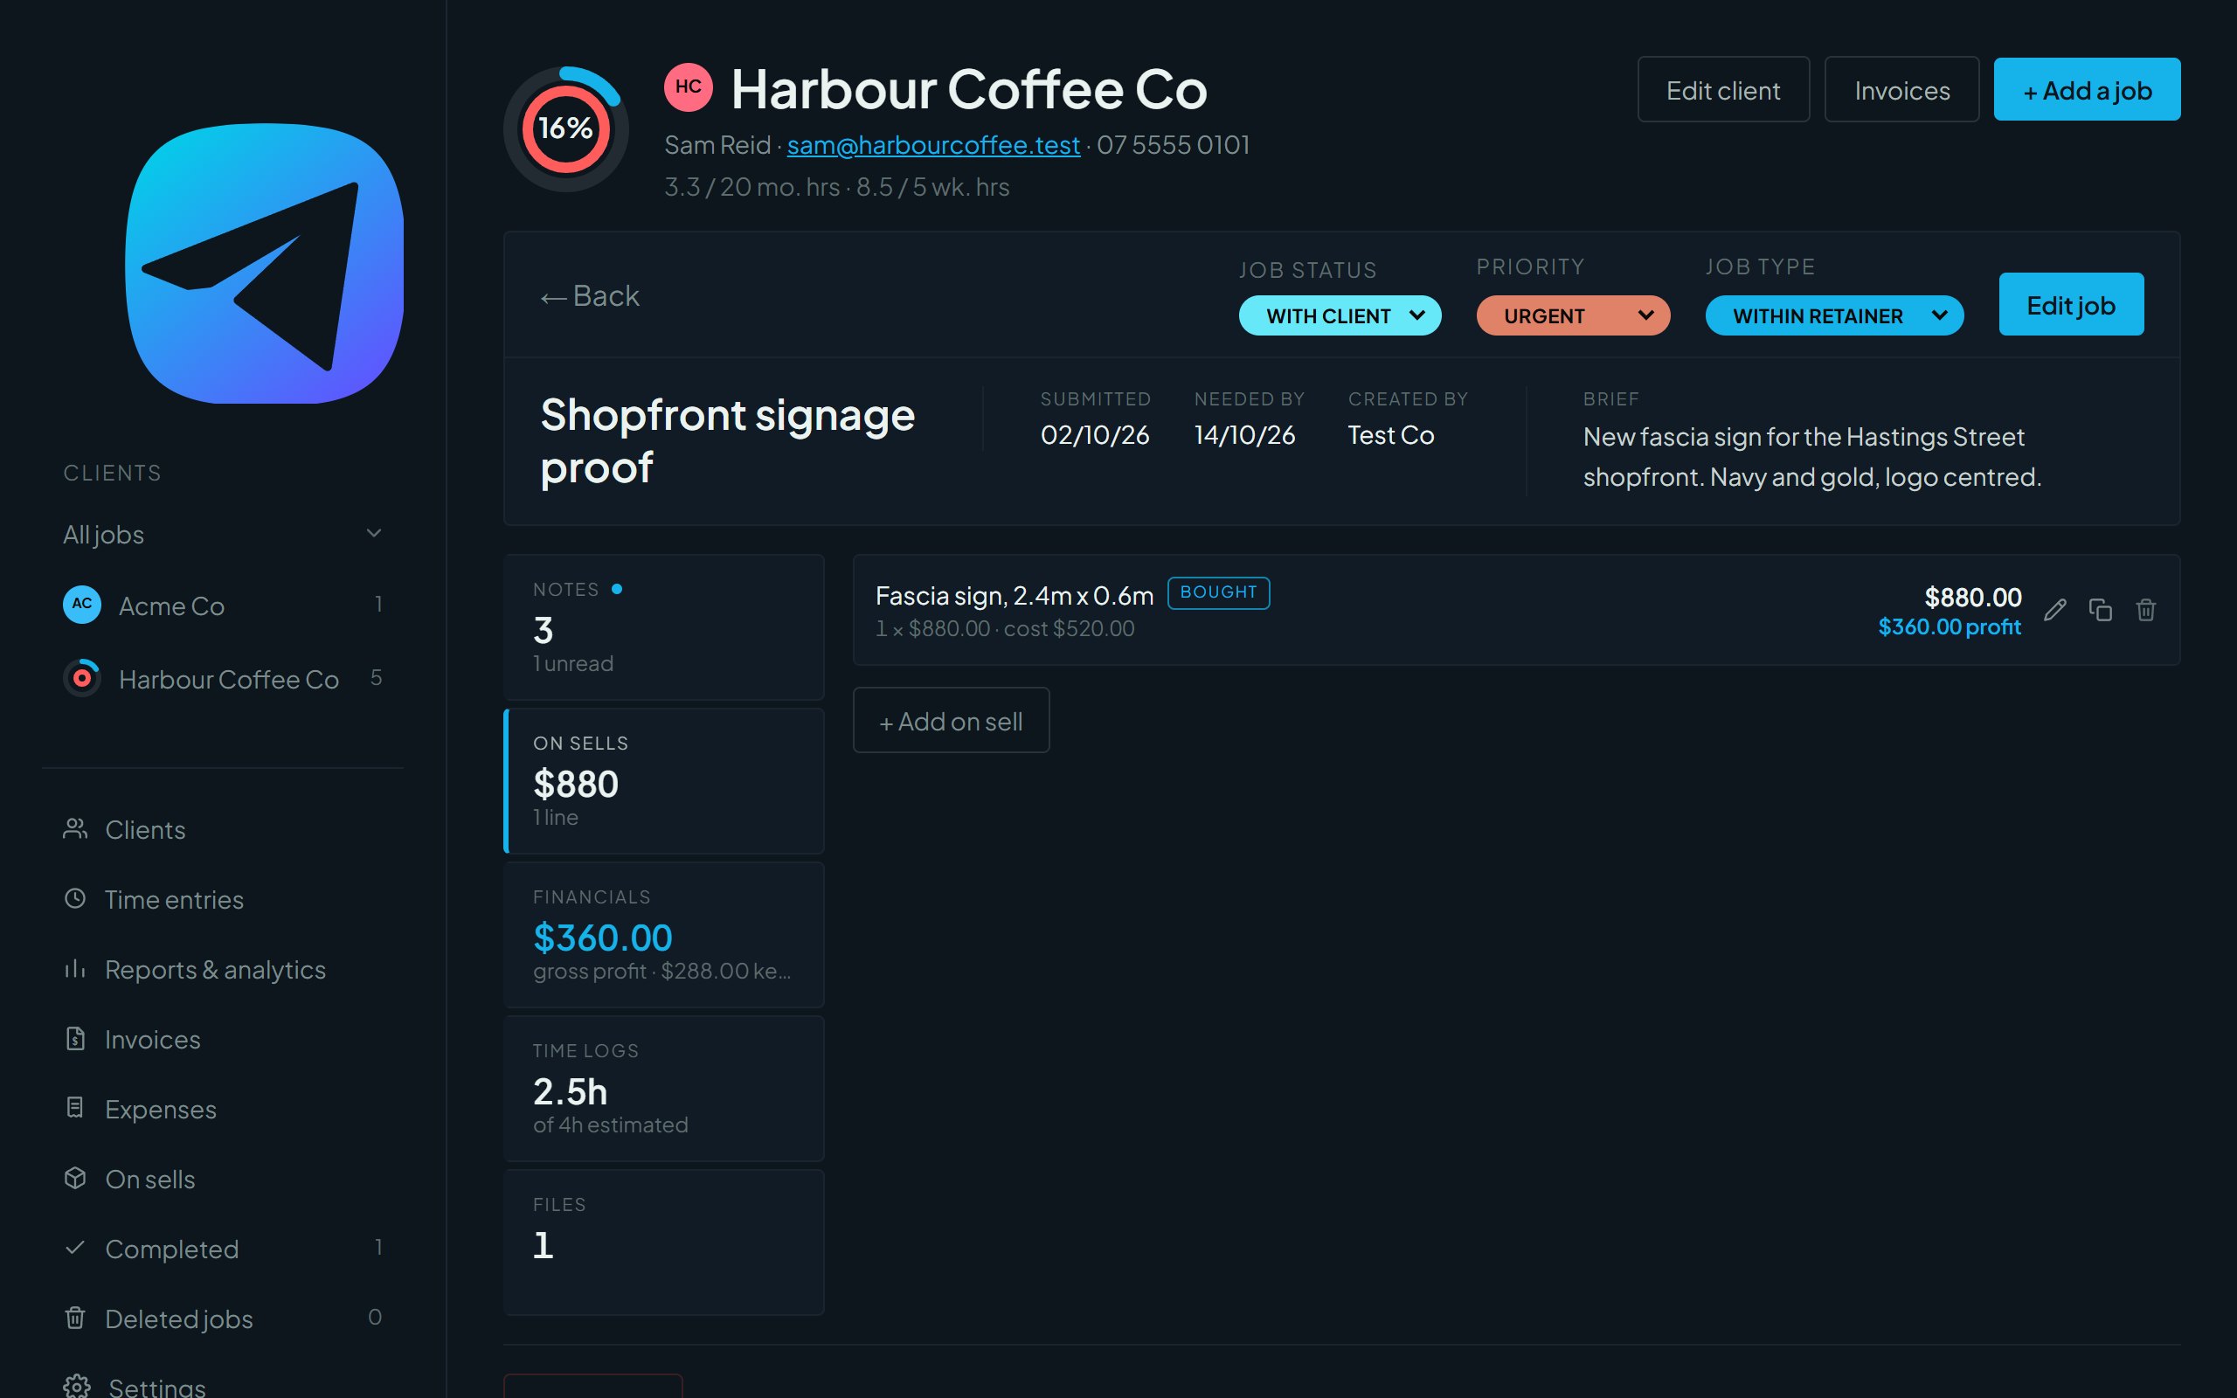Click + Add a job button
Screen dimensions: 2237x1398
(2087, 90)
